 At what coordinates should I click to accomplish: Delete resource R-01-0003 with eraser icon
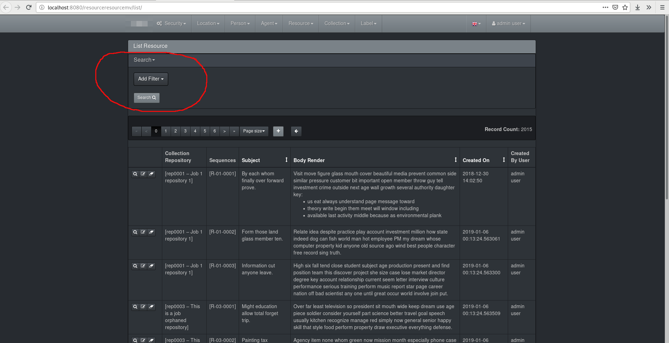coord(151,266)
